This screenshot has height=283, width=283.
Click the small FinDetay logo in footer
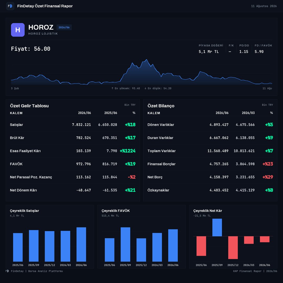tap(7, 271)
